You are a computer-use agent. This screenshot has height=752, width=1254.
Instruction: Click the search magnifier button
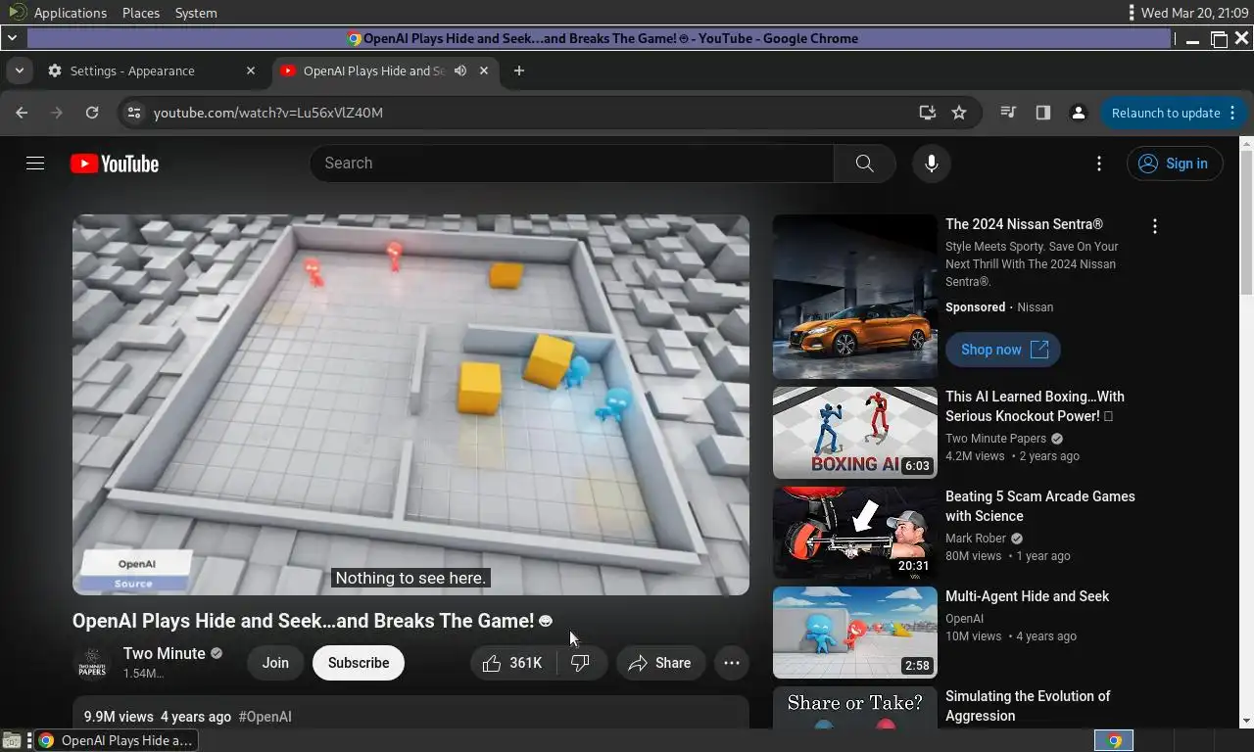tap(864, 164)
